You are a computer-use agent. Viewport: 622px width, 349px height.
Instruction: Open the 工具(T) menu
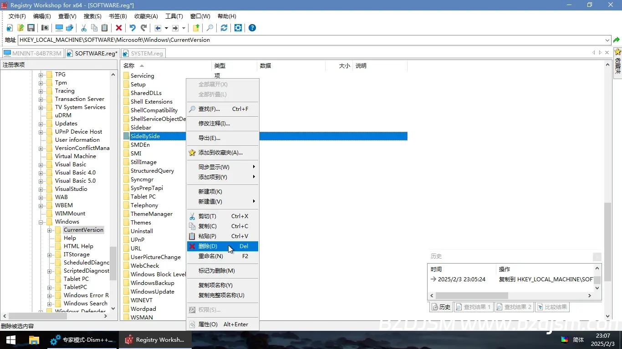(174, 16)
